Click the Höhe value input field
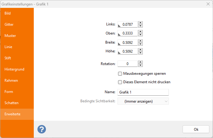This screenshot has height=138, width=213. tap(129, 52)
